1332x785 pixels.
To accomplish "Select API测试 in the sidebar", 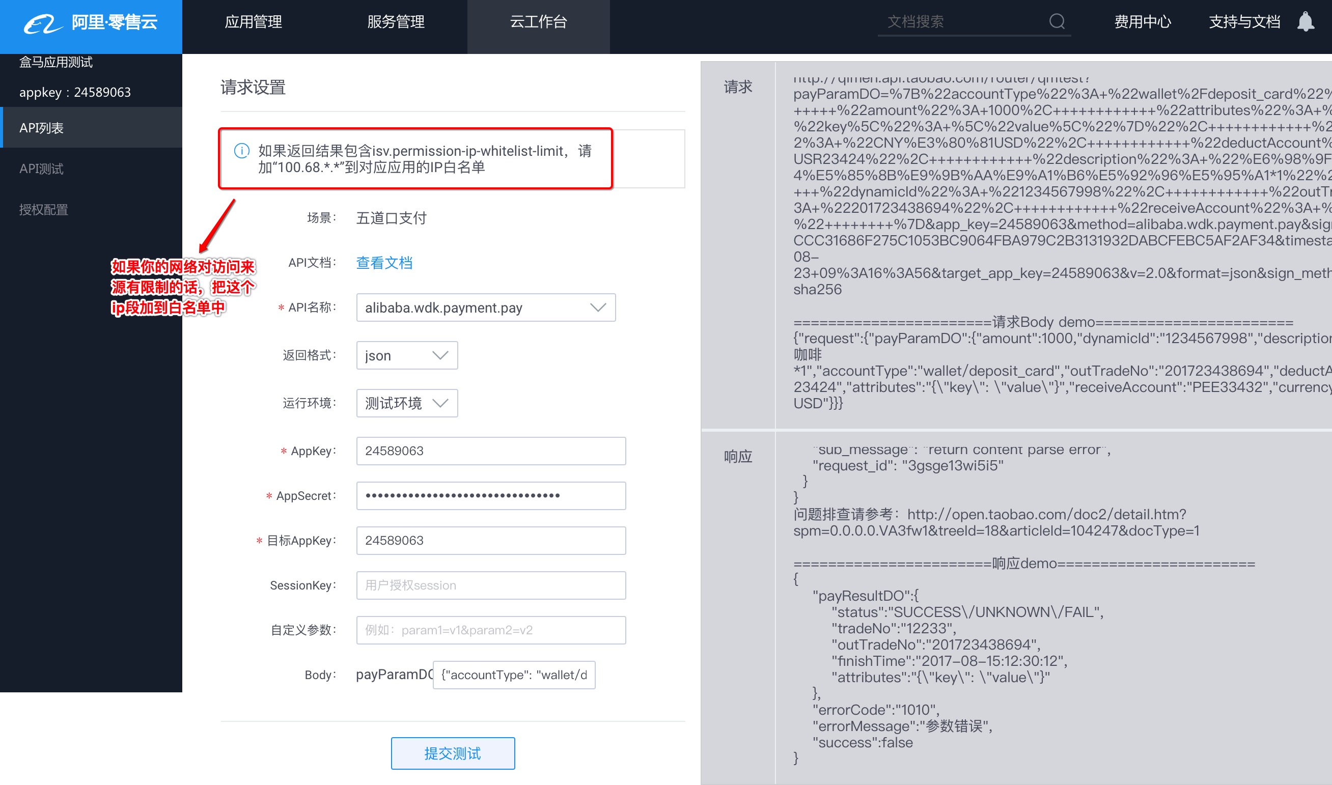I will click(x=41, y=169).
